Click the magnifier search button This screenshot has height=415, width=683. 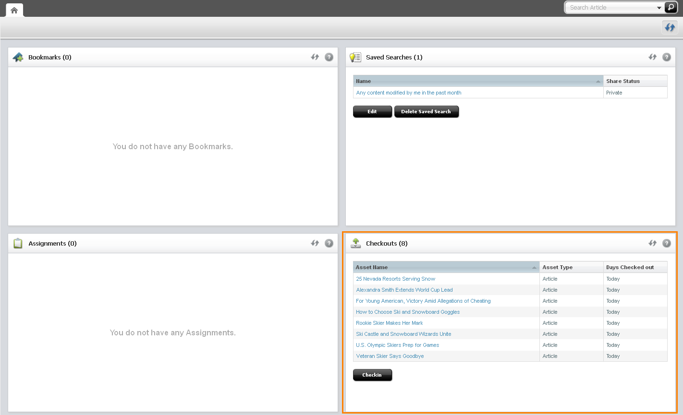click(x=671, y=7)
